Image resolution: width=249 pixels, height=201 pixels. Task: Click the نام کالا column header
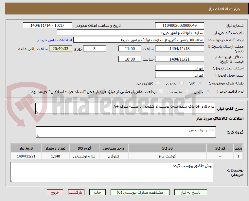pyautogui.click(x=167, y=148)
